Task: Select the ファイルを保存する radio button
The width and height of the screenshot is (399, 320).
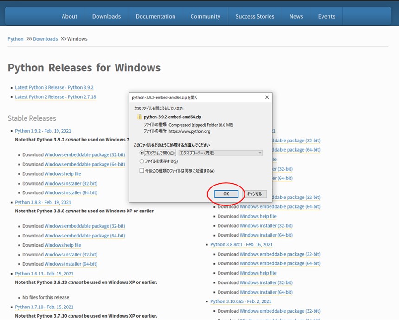Action: pos(142,161)
